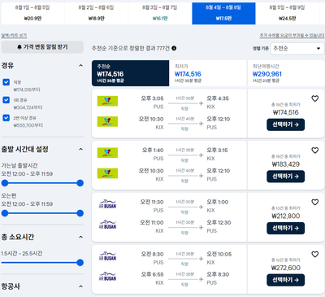325x297 pixels.
Task: Untick the 2번 이상 경유 checkbox
Action: [6, 118]
